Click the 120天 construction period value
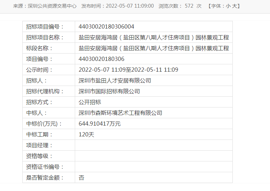This screenshot has width=270, height=191. (x=86, y=135)
